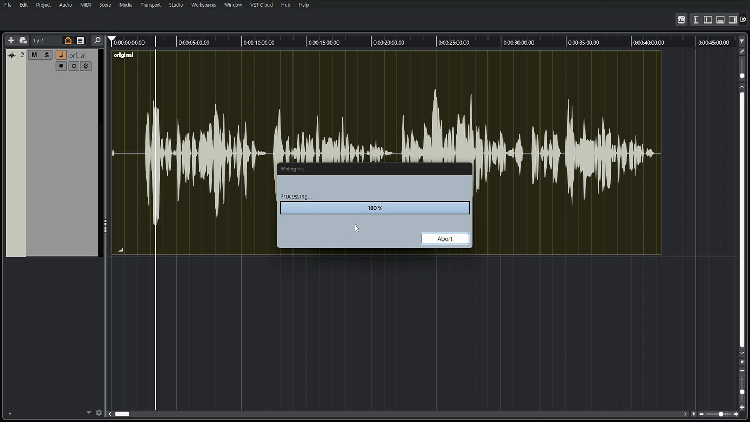This screenshot has width=750, height=422.
Task: Click the horizontal zoom slider handle
Action: [x=721, y=414]
